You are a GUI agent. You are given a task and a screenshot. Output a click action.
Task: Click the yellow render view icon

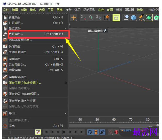116,17
